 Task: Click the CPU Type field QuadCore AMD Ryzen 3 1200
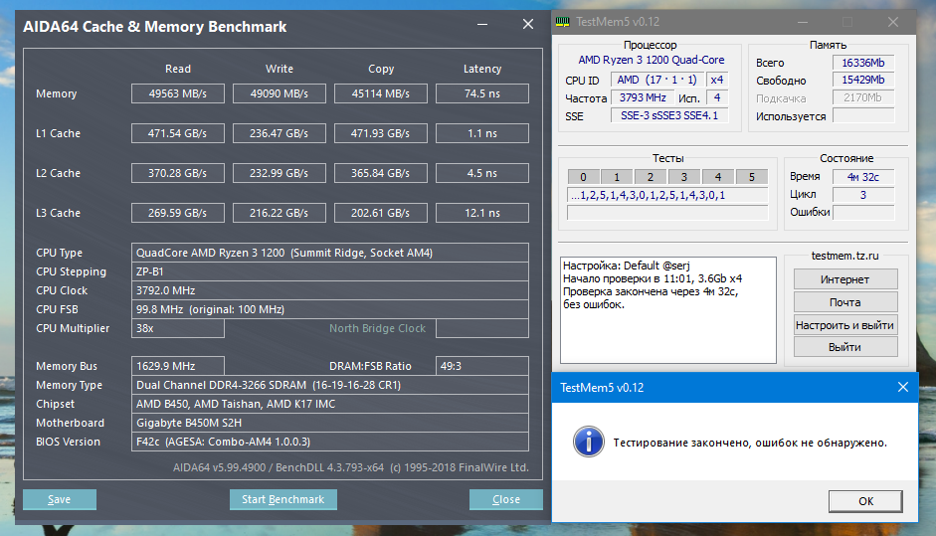click(330, 253)
